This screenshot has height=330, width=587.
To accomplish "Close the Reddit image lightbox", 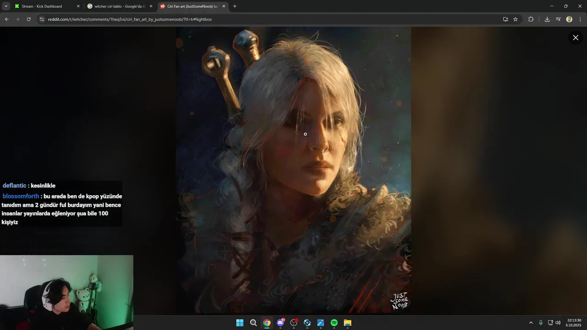I will [576, 38].
